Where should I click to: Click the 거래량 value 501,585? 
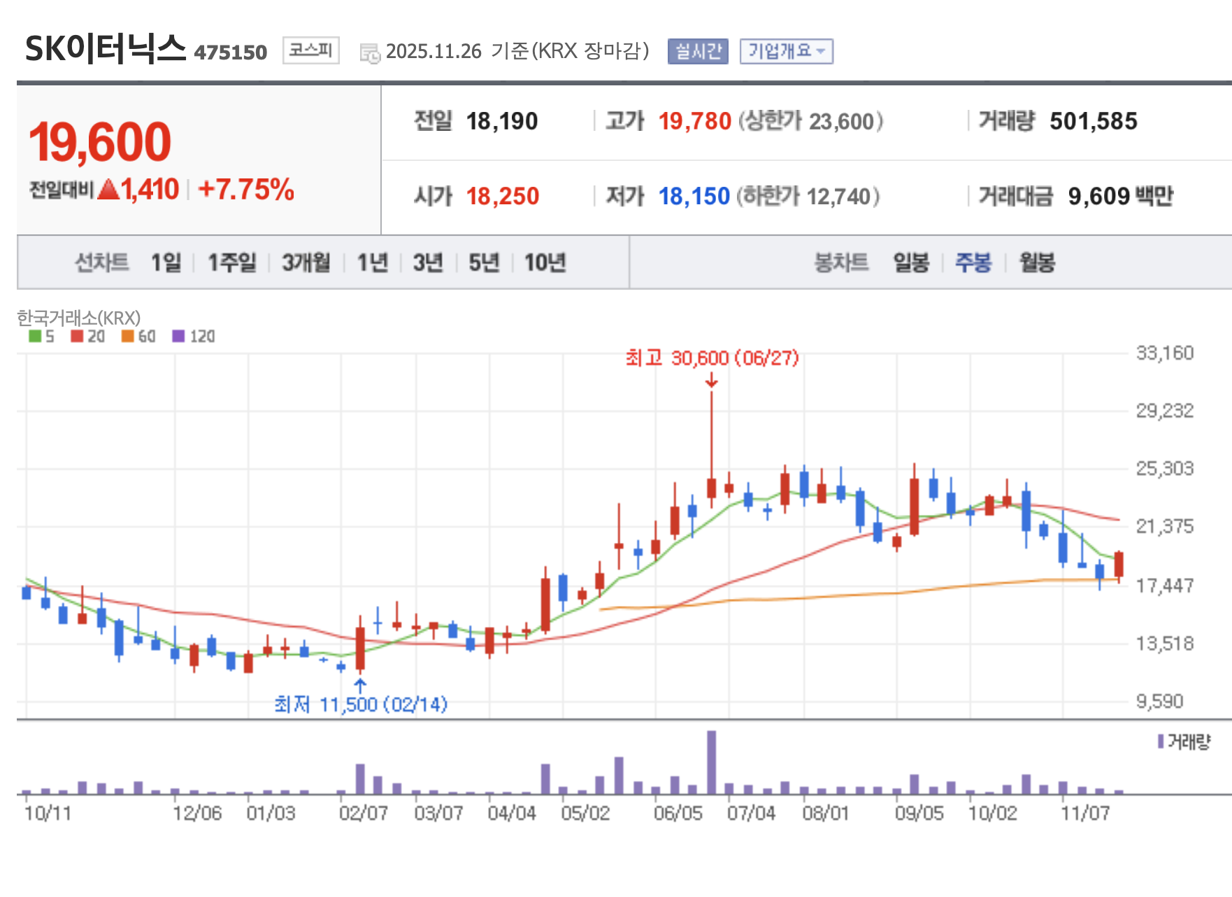(x=1094, y=121)
